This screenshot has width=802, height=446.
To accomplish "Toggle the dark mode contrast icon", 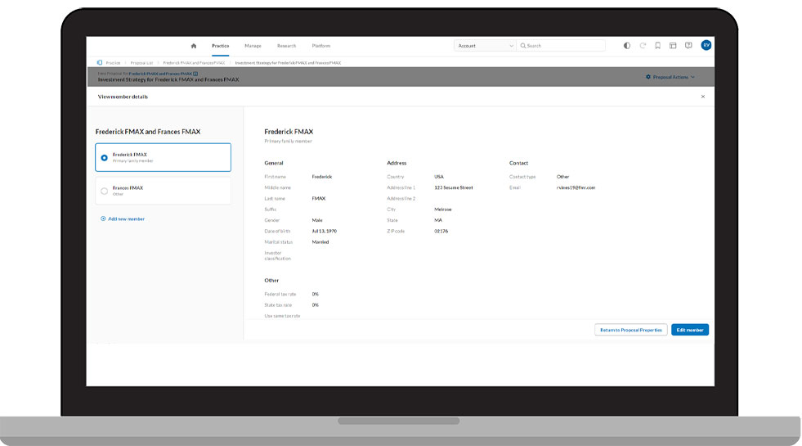I will point(627,46).
